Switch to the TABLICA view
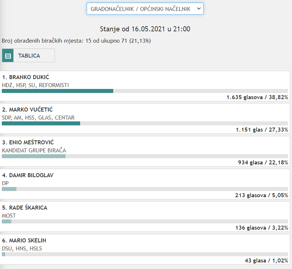Image resolution: width=292 pixels, height=269 pixels. coord(29,56)
